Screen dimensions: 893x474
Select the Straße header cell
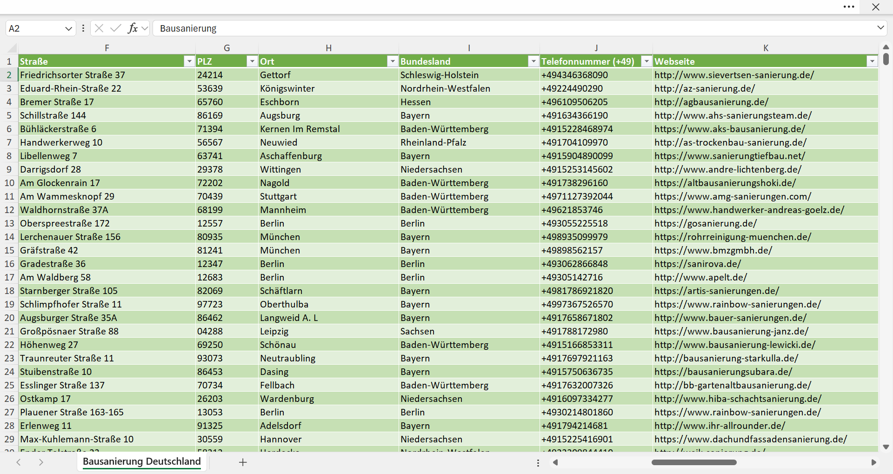(x=107, y=61)
